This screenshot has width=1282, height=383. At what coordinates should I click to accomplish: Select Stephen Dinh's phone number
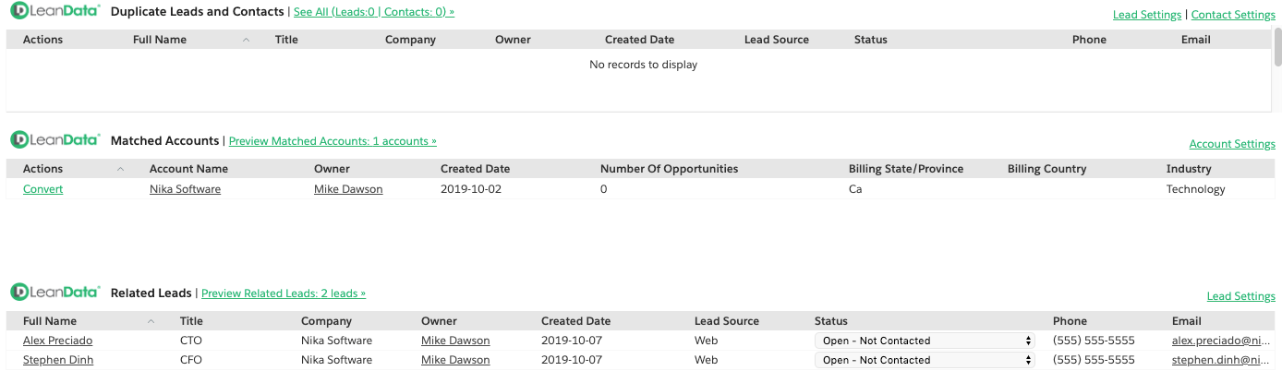[x=1094, y=360]
